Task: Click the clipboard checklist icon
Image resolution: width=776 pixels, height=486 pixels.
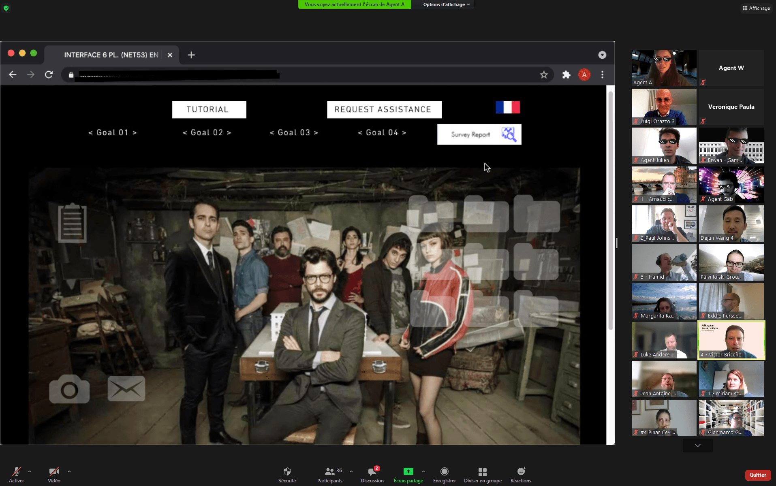Action: (x=72, y=223)
